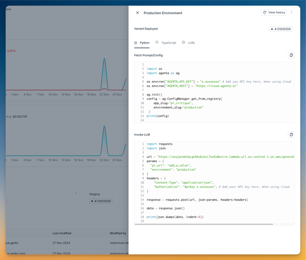Click the Invoke LLM heading
This screenshot has height=260, width=306.
point(142,135)
